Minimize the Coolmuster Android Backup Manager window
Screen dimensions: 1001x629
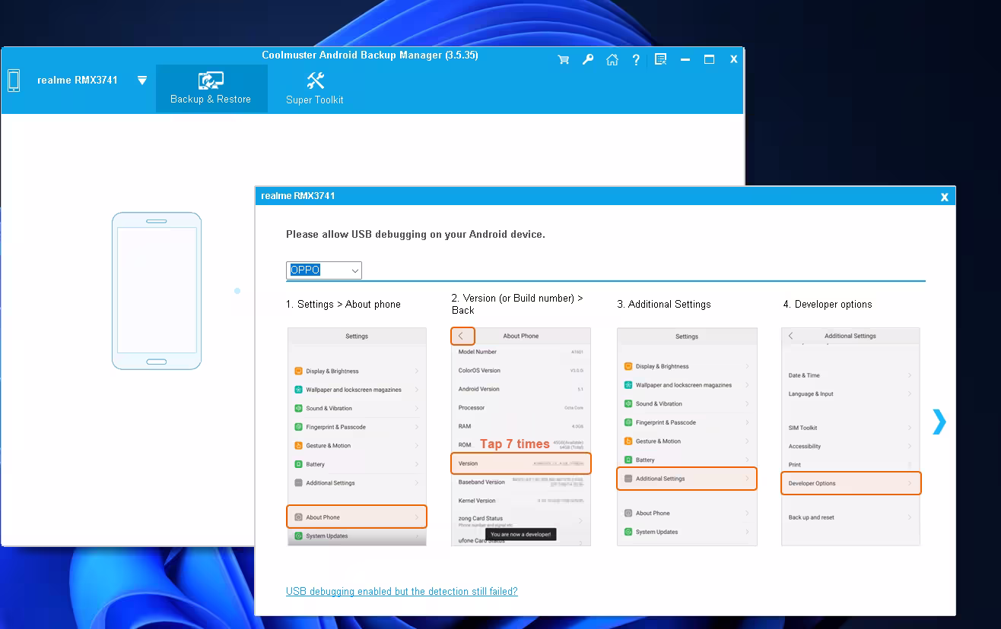pyautogui.click(x=685, y=59)
